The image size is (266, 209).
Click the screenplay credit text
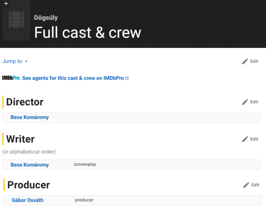pyautogui.click(x=85, y=164)
